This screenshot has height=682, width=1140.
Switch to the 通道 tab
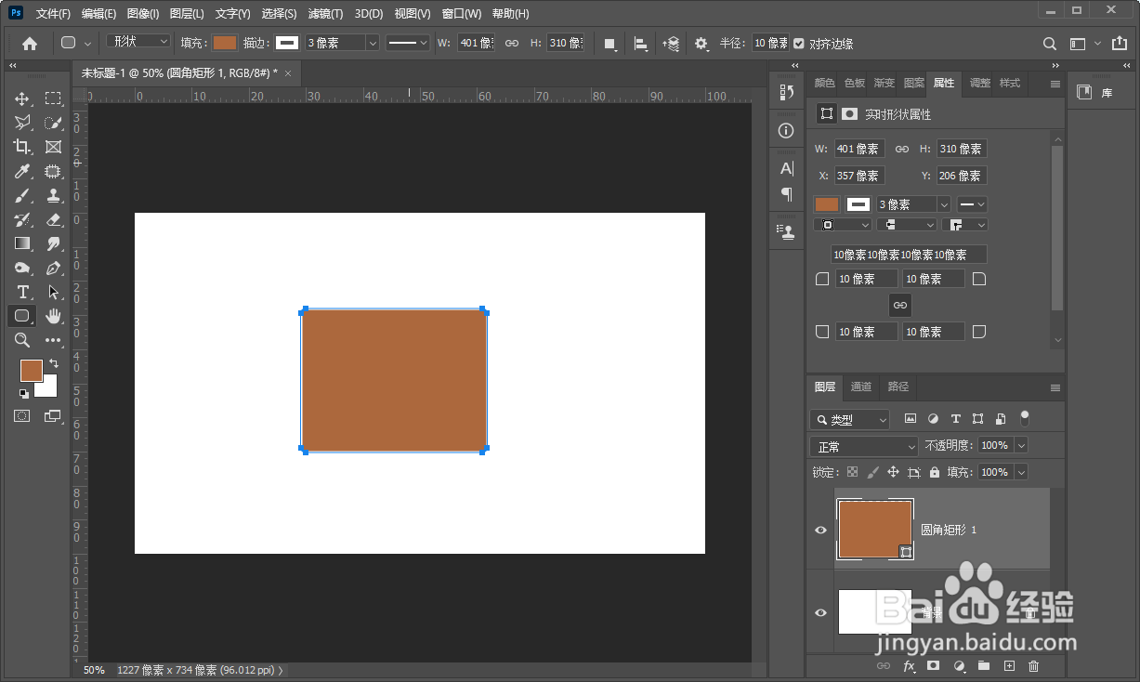click(861, 387)
